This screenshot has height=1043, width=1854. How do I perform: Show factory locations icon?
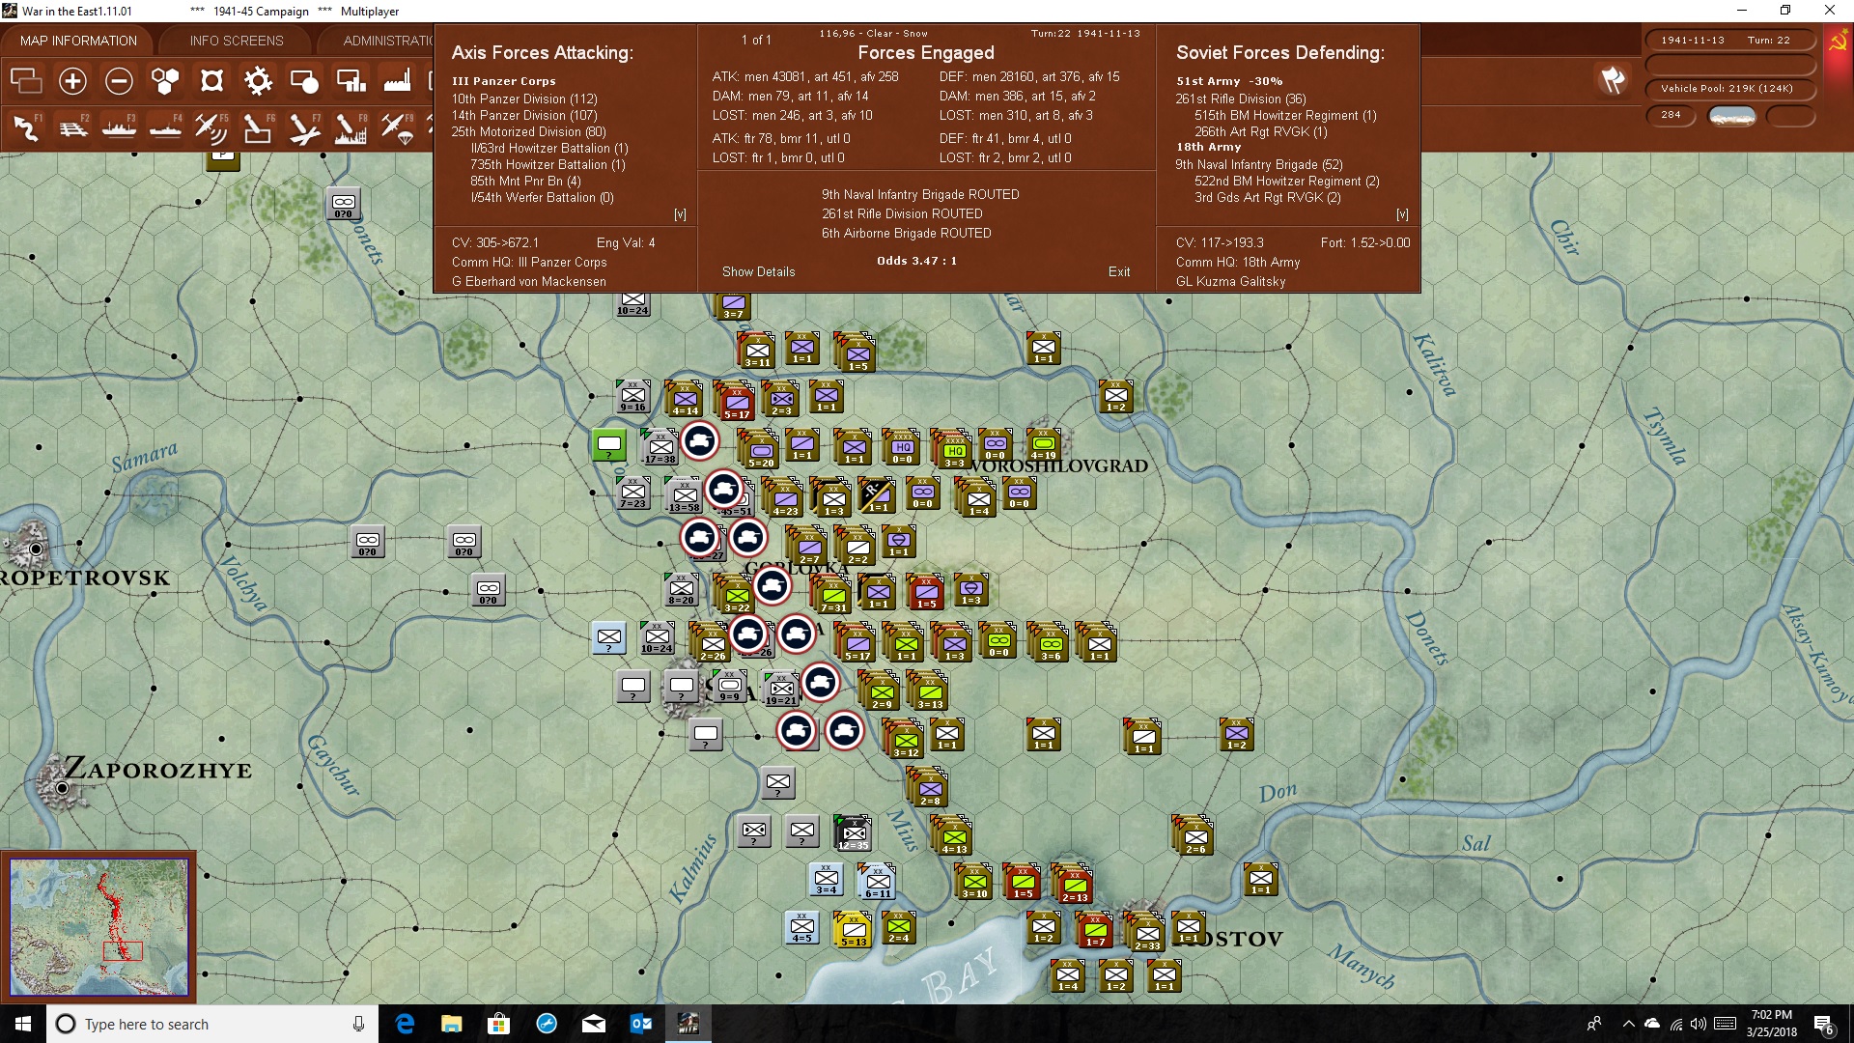(397, 81)
